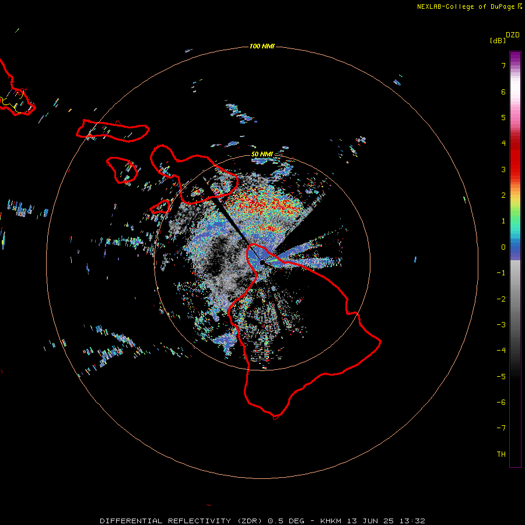Click the 0.5 DEG elevation angle text
Screen dimensions: 525x525
pos(286,521)
